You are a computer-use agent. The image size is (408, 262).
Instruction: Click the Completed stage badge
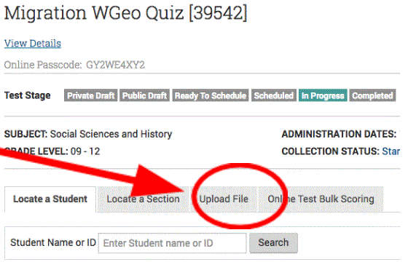[372, 95]
